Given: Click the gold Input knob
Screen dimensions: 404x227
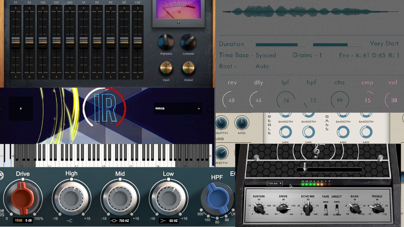Looking at the screenshot, I should [166, 68].
